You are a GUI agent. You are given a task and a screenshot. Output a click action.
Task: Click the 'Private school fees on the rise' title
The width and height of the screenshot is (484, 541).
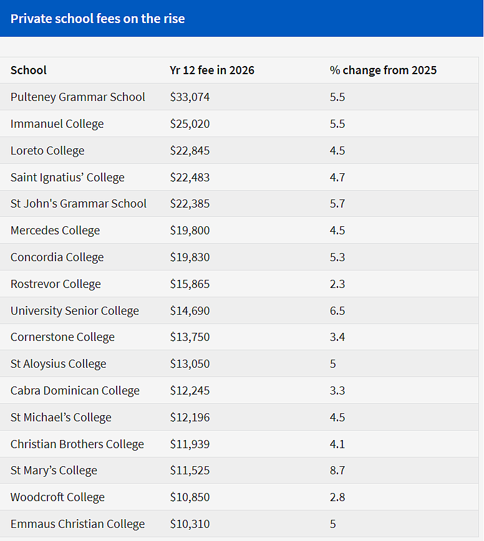coord(98,18)
